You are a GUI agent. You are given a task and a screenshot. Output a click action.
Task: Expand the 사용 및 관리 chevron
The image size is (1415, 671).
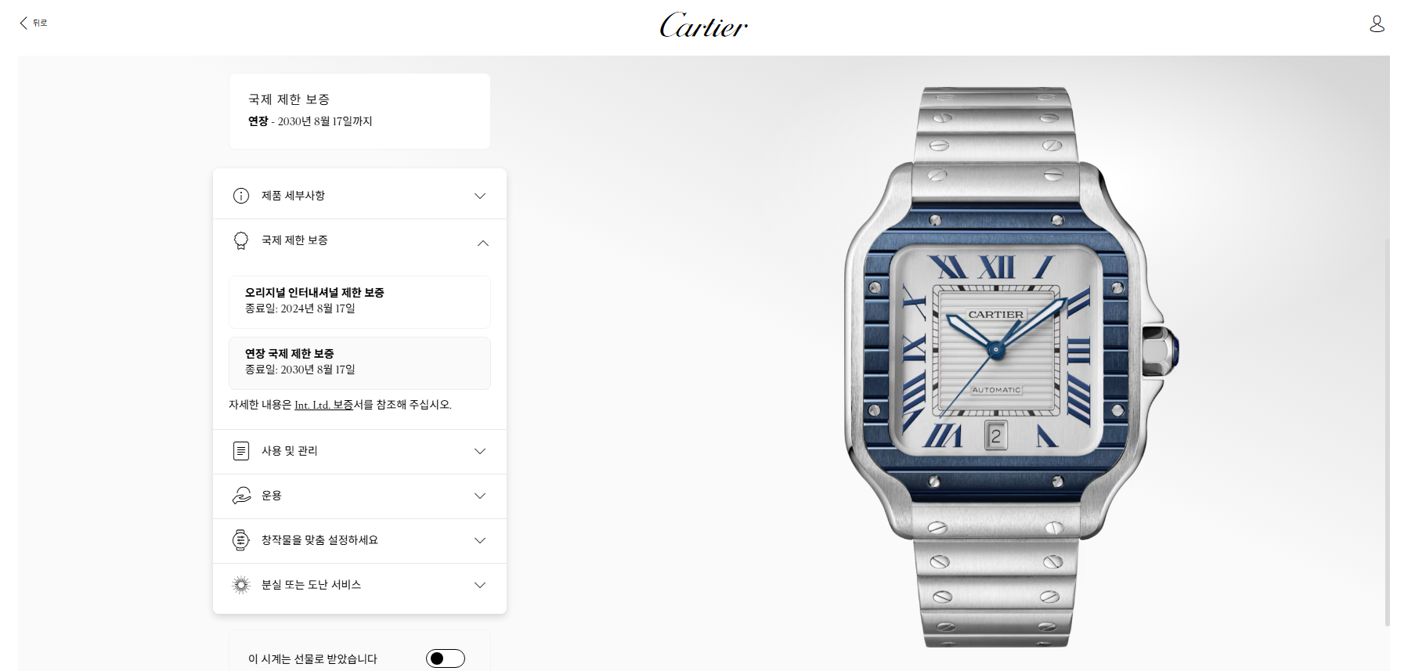pyautogui.click(x=480, y=451)
